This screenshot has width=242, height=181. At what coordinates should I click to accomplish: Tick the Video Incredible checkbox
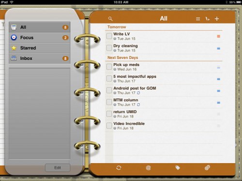109,125
